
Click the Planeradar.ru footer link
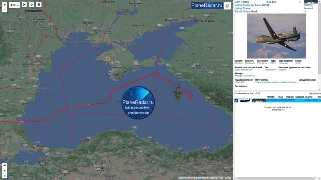(x=277, y=109)
